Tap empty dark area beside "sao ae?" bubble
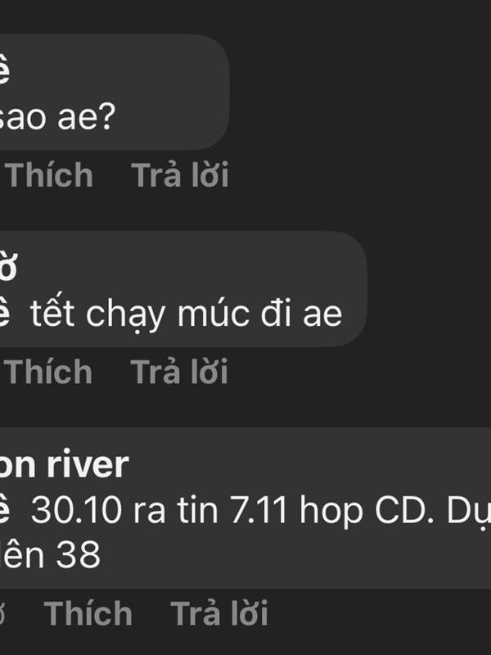491x655 pixels. click(x=359, y=92)
